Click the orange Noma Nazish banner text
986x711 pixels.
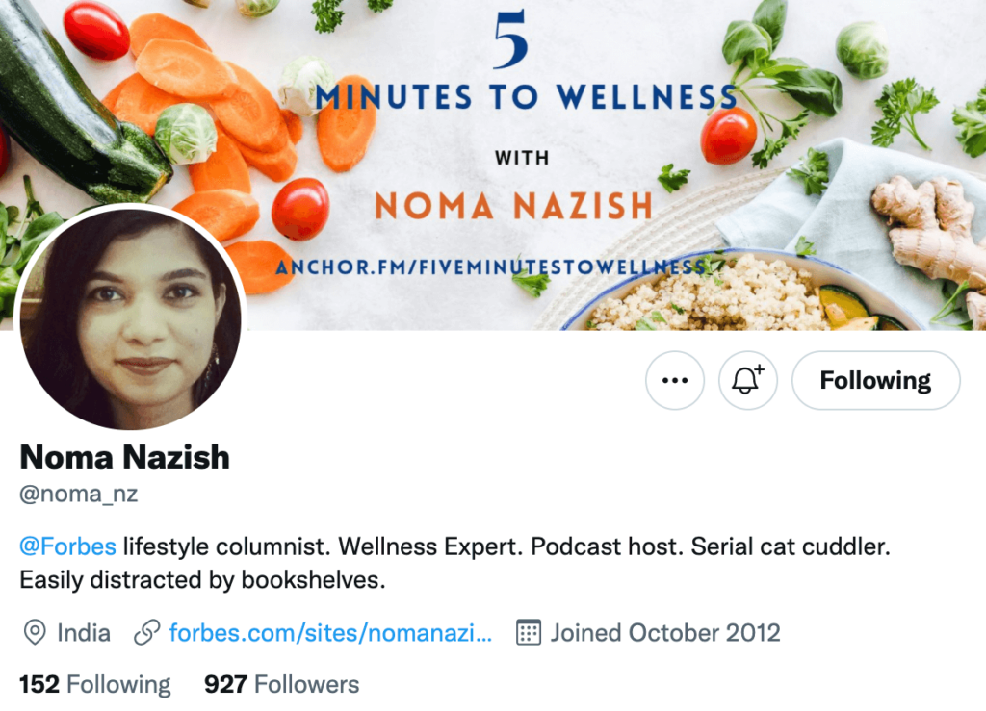[x=514, y=206]
